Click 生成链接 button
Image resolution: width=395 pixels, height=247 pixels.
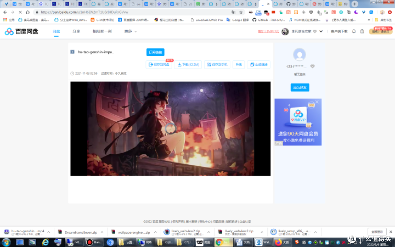[259, 64]
